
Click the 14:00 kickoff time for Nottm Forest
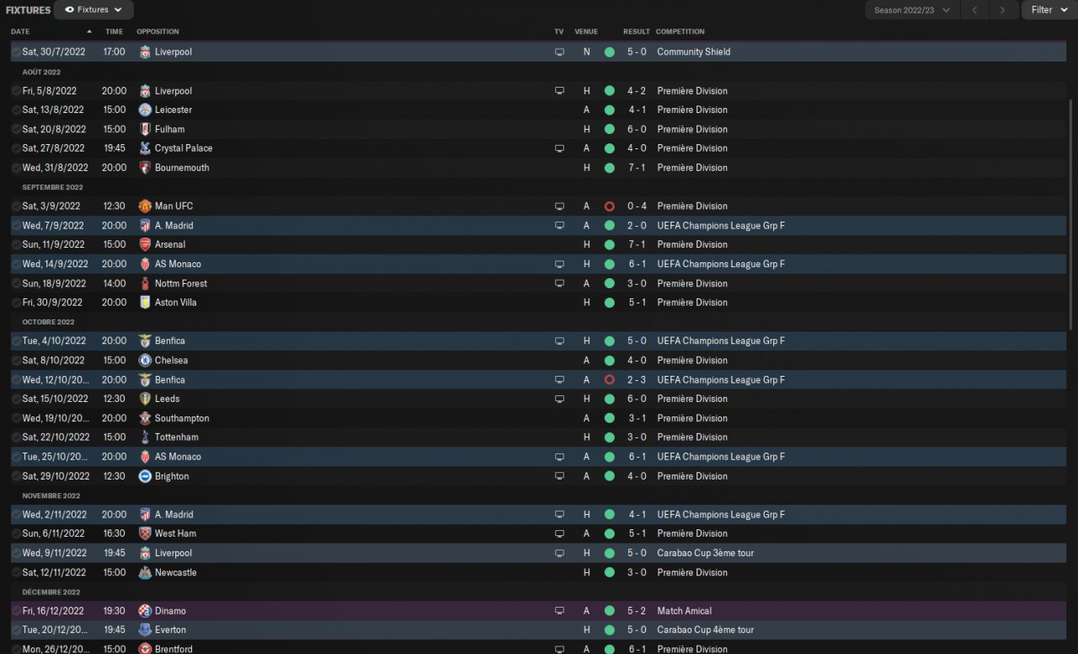[114, 283]
